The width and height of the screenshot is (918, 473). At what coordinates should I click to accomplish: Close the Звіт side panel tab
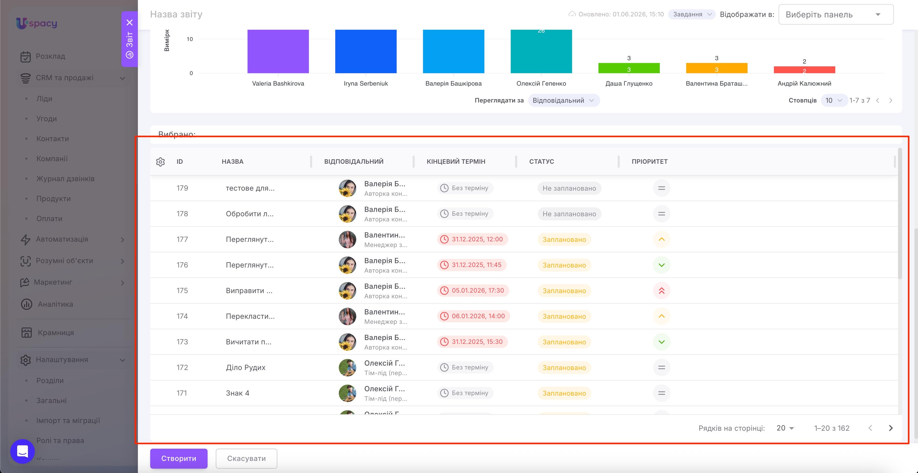pos(130,23)
